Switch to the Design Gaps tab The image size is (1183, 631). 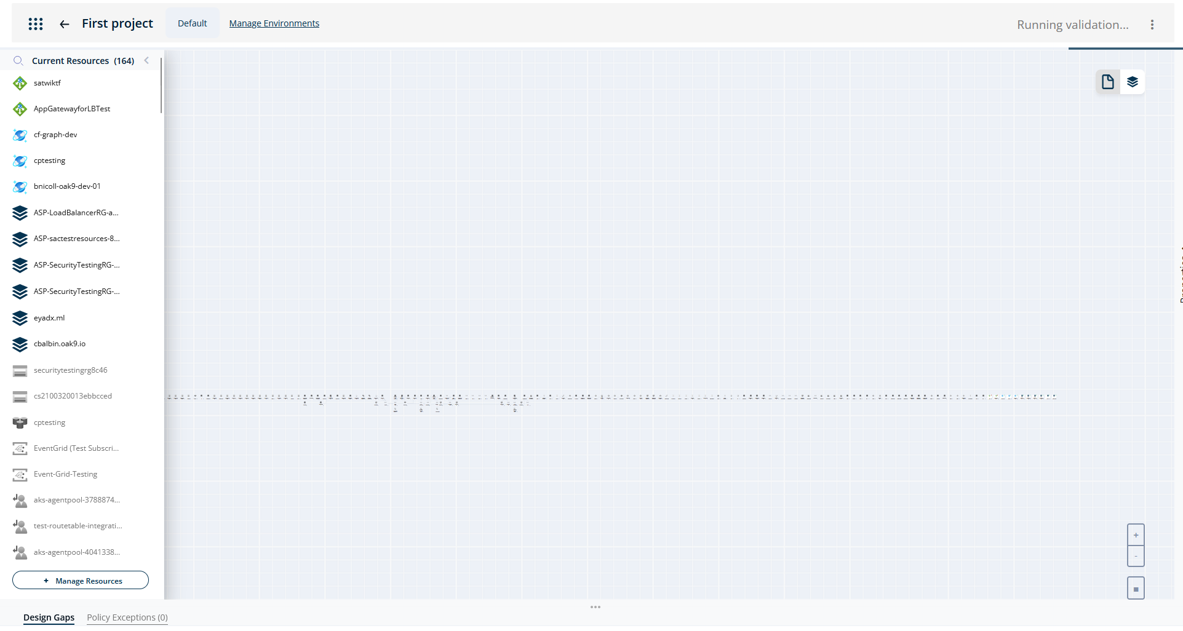(x=49, y=617)
